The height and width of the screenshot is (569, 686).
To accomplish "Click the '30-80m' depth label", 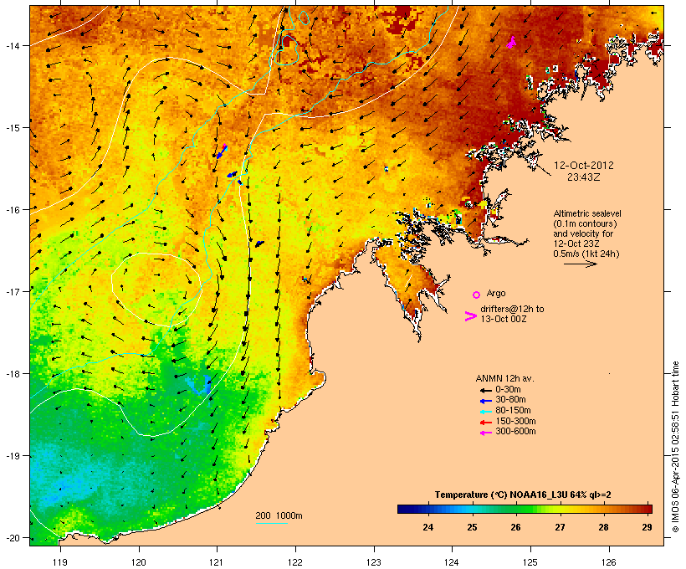I will click(x=510, y=400).
